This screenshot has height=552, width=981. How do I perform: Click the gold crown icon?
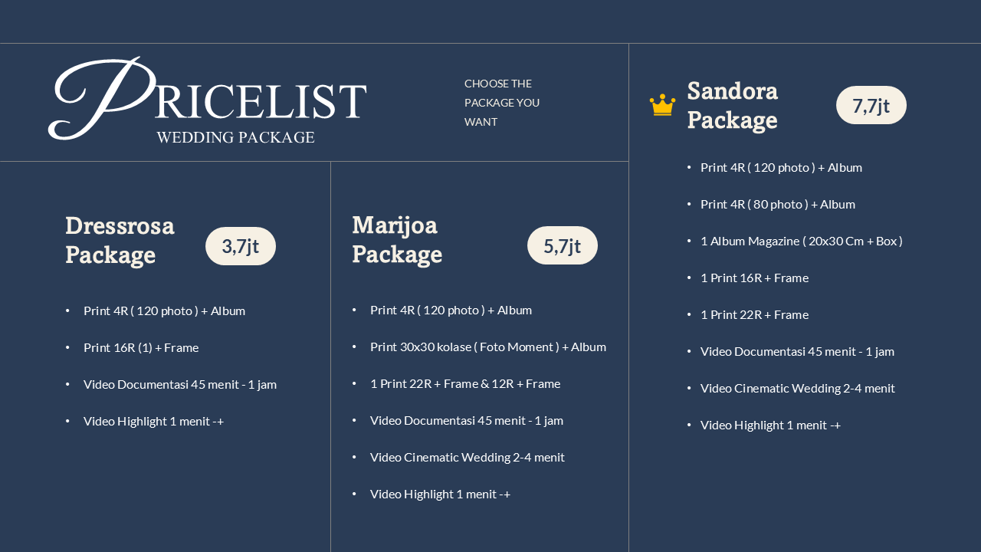click(662, 105)
